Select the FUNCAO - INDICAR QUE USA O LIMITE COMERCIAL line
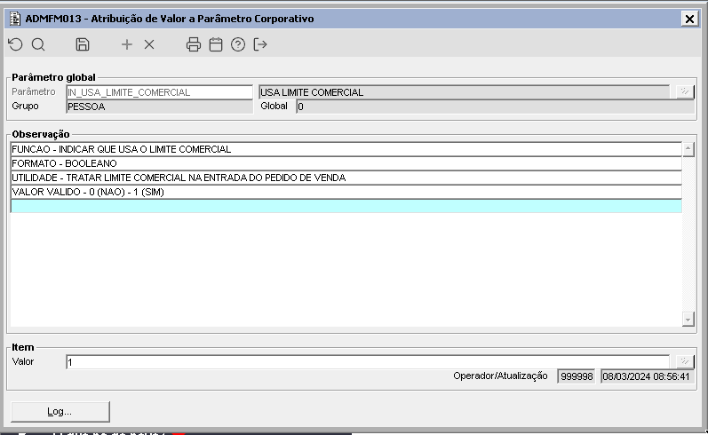 point(346,149)
